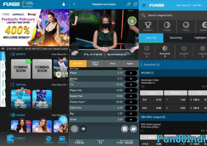Open the live chat support headset bubble
This screenshot has height=146, width=207.
coord(63,120)
